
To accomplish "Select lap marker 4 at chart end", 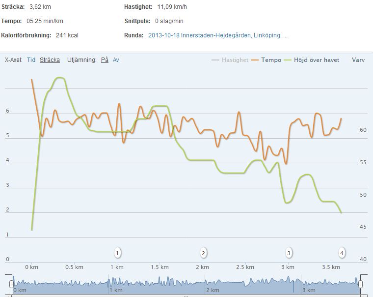I will tap(342, 253).
